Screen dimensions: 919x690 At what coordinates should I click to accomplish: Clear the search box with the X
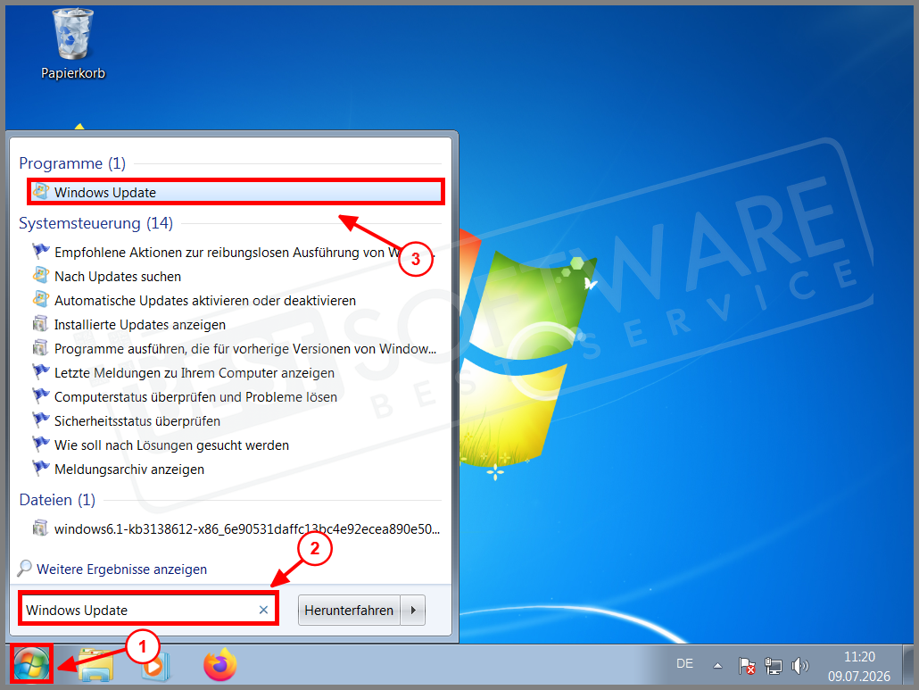click(x=264, y=610)
